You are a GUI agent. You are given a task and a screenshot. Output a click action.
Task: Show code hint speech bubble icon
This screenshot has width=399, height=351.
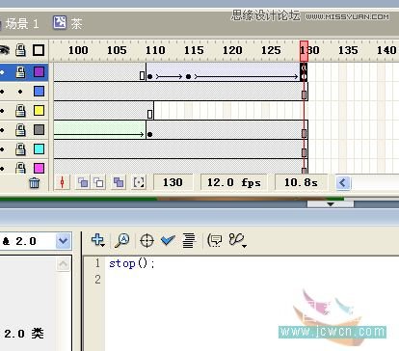[x=215, y=240]
